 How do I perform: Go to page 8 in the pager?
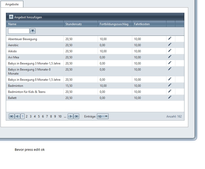(x=51, y=116)
